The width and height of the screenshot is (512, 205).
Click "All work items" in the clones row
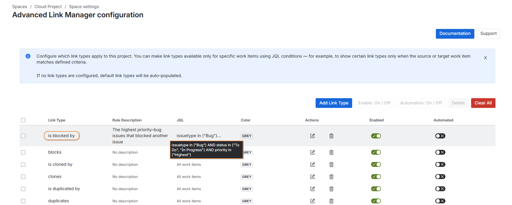click(189, 177)
